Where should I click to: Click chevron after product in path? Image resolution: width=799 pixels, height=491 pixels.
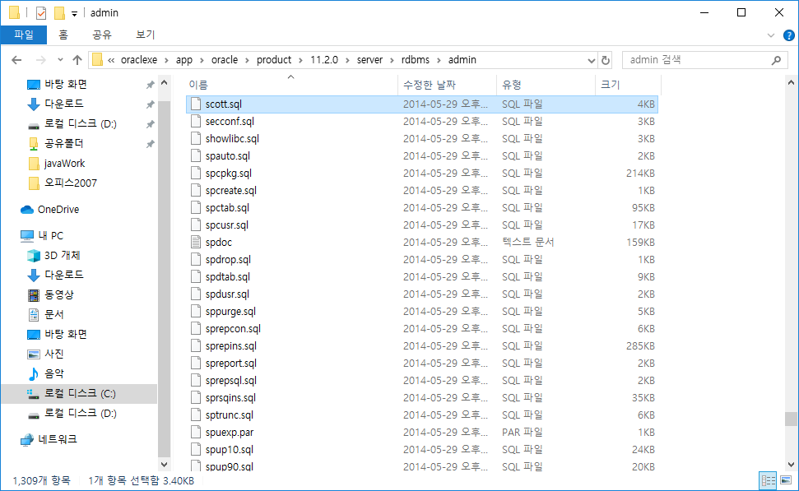(300, 60)
